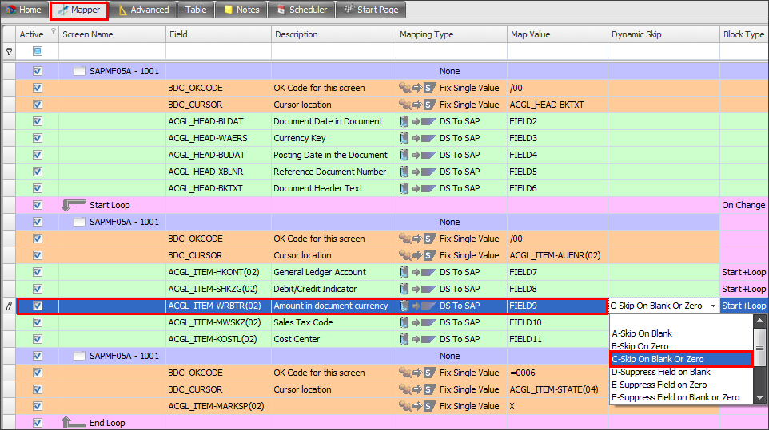This screenshot has height=430, width=769.
Task: Switch to the iTable tab
Action: click(195, 10)
